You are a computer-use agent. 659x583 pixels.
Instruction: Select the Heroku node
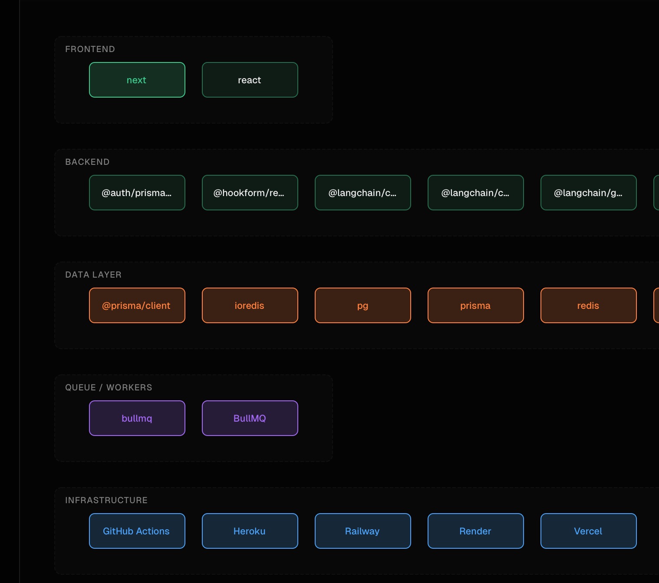(x=250, y=531)
